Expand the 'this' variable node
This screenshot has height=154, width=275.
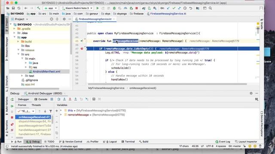pos(61,110)
